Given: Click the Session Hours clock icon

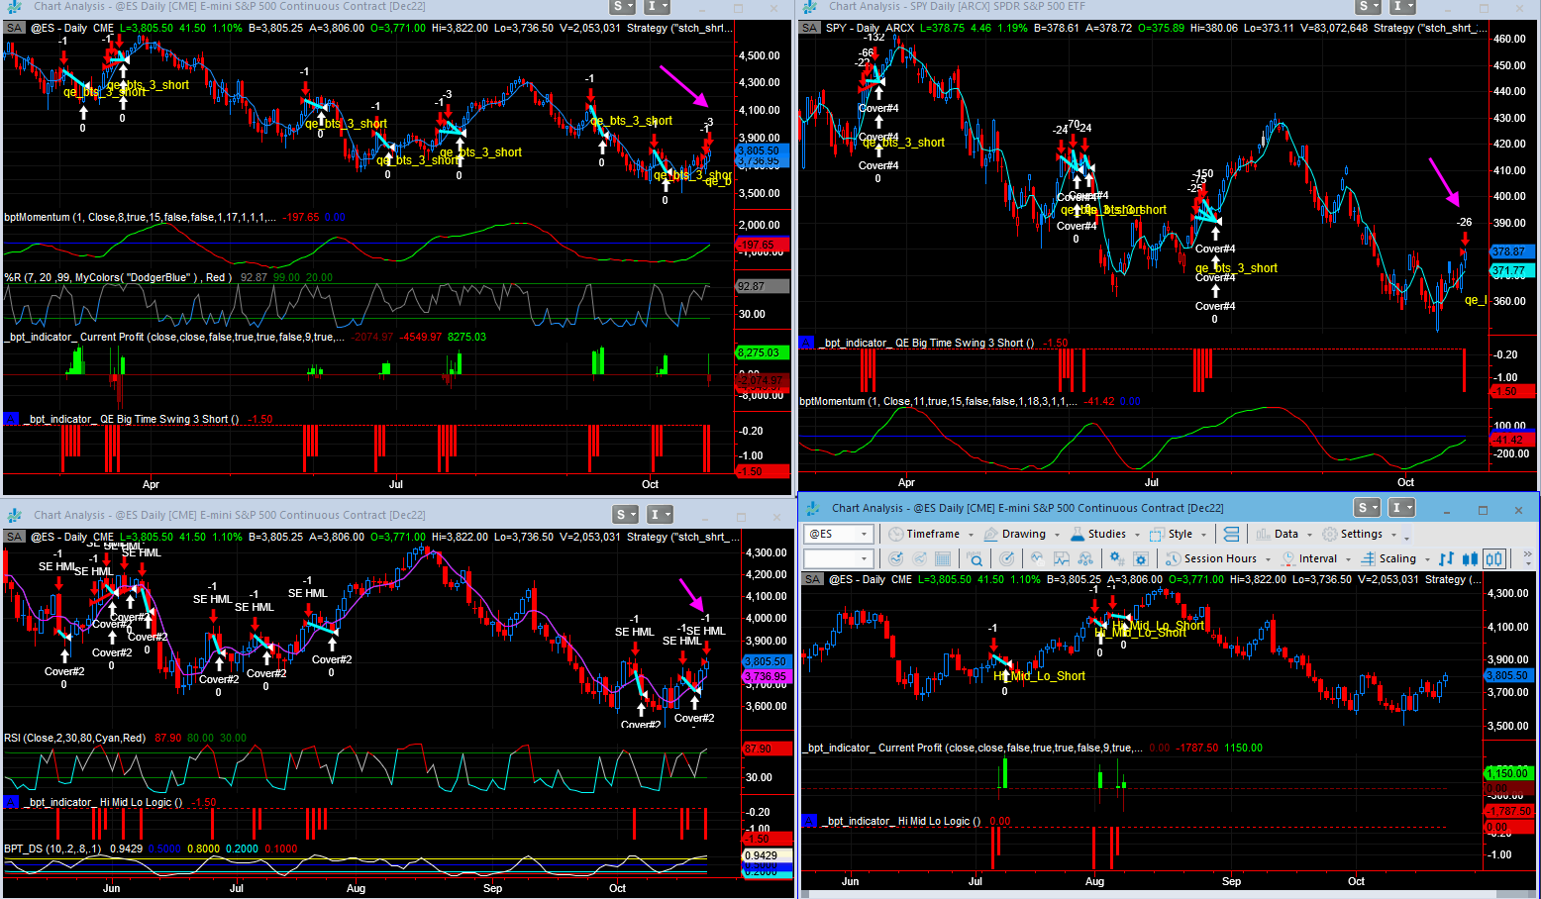Looking at the screenshot, I should pyautogui.click(x=1173, y=558).
